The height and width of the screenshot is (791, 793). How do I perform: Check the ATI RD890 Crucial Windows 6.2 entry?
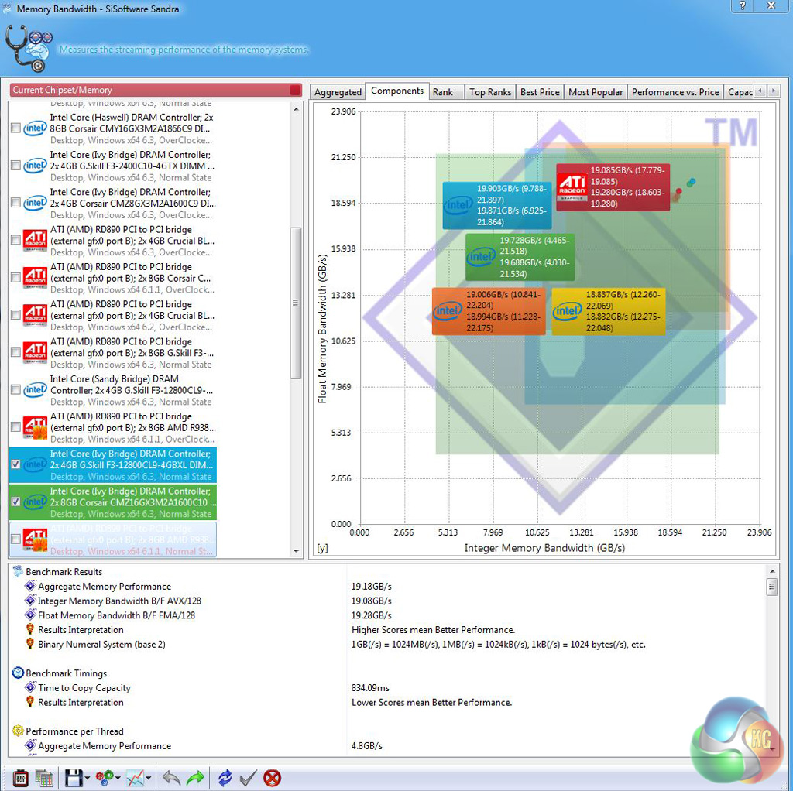coord(15,315)
